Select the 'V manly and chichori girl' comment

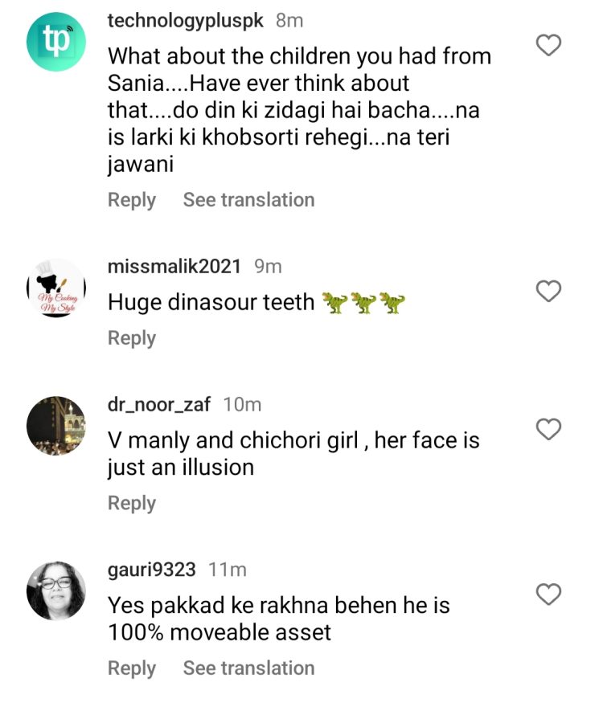(x=293, y=454)
